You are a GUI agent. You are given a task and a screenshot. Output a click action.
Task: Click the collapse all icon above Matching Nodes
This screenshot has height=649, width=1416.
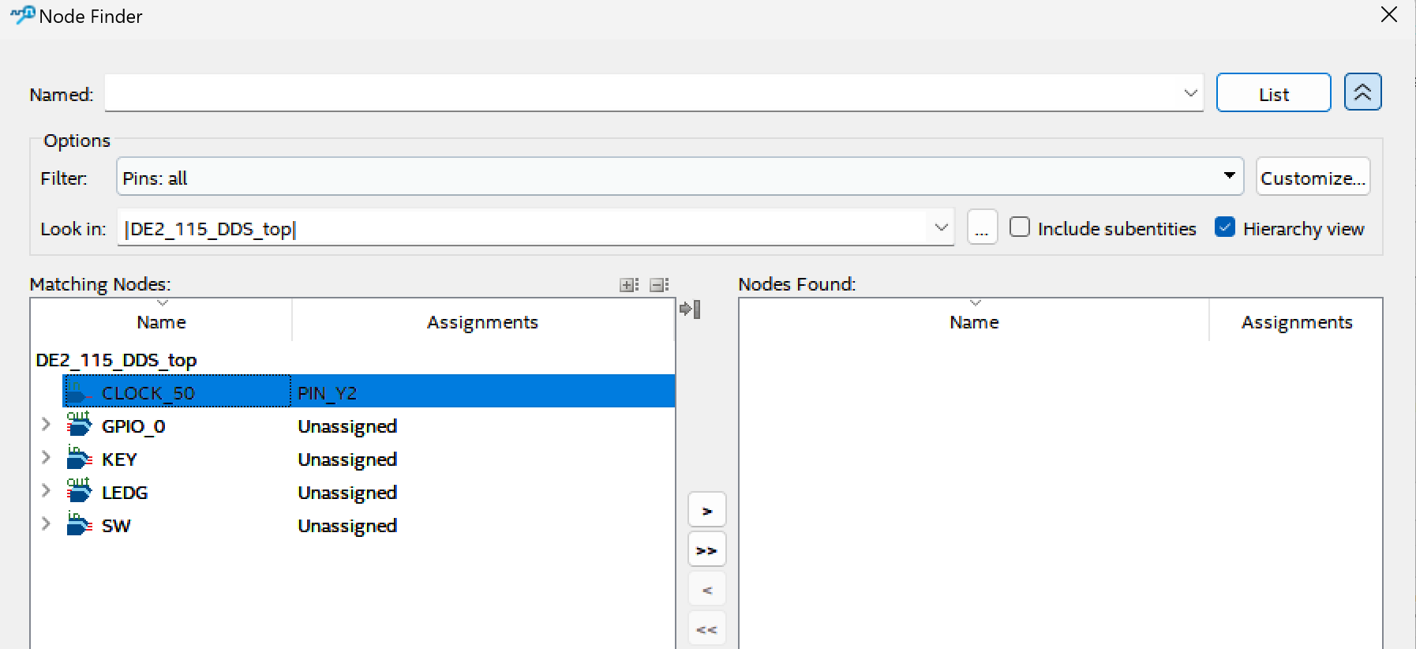click(x=659, y=285)
